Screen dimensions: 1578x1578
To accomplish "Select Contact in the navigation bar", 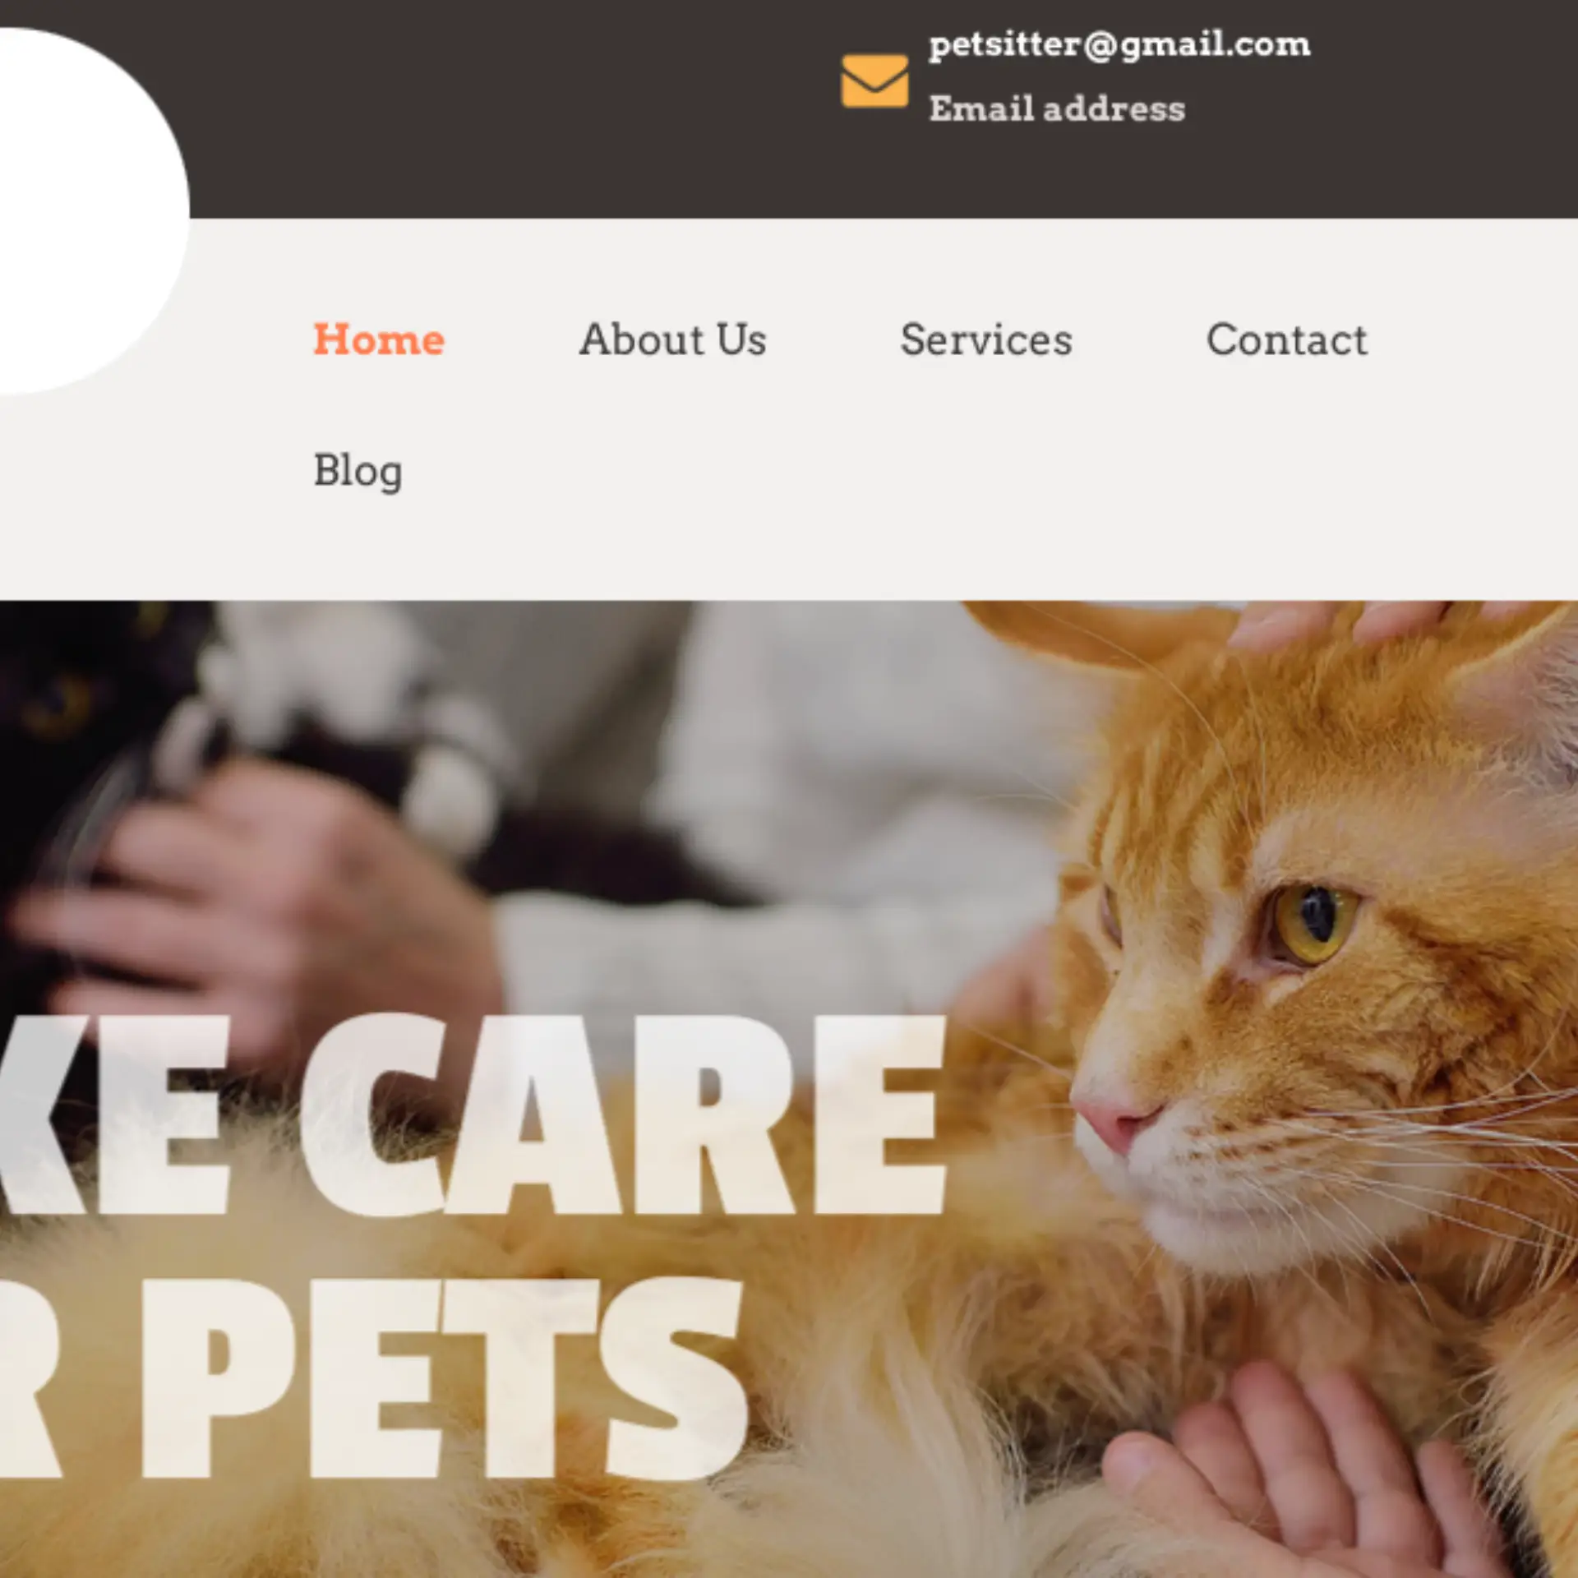I will click(1287, 339).
